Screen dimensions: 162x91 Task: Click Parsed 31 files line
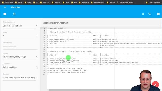point(66,70)
